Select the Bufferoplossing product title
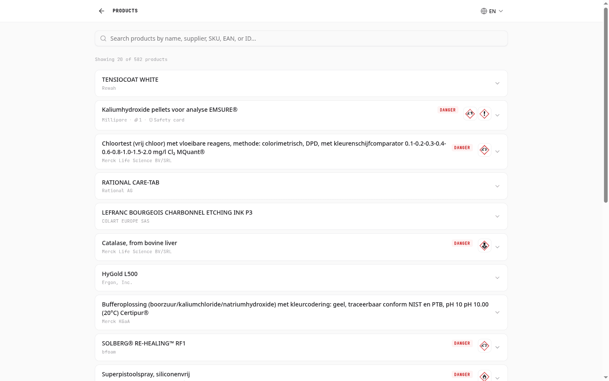 tap(295, 309)
